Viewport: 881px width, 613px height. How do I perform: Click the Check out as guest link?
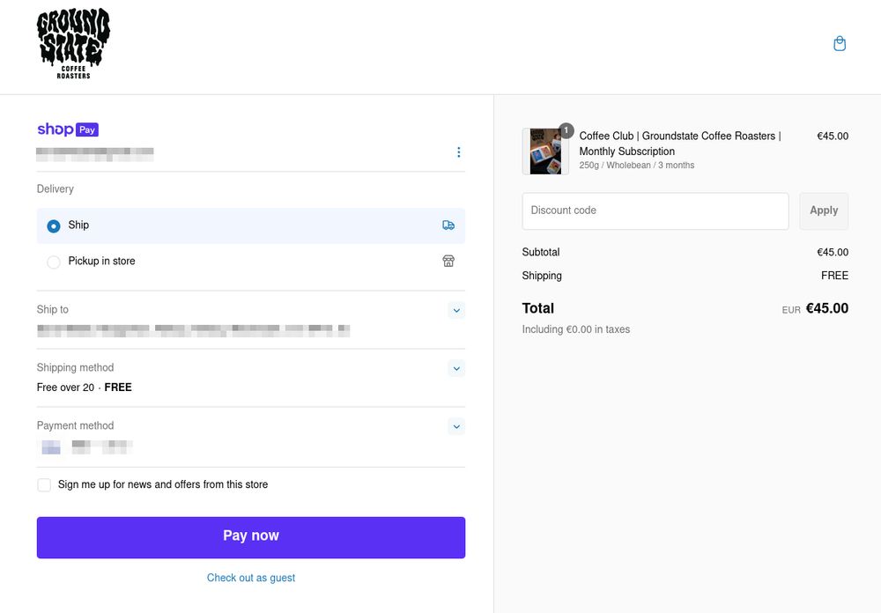pyautogui.click(x=251, y=578)
